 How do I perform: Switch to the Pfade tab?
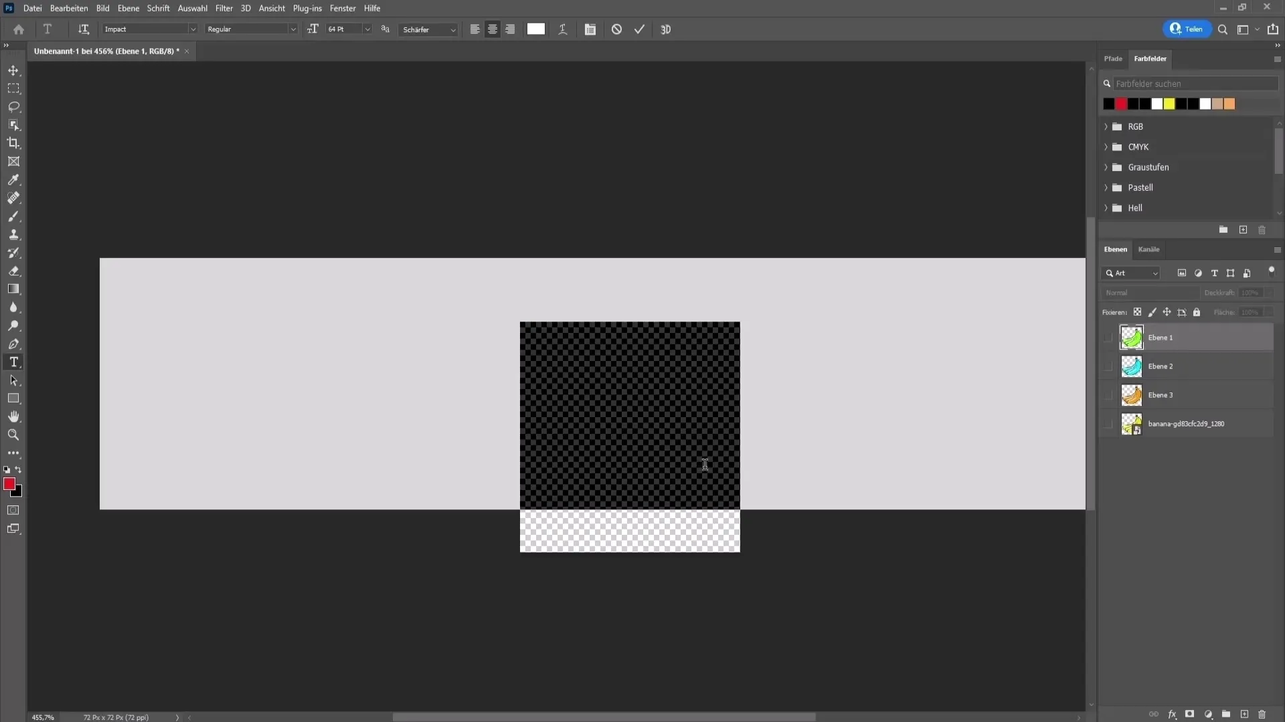1113,59
